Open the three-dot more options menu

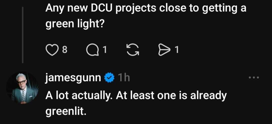tap(254, 78)
